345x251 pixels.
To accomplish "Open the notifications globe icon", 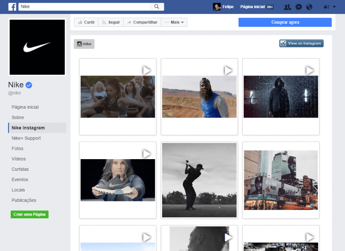I will tap(309, 7).
